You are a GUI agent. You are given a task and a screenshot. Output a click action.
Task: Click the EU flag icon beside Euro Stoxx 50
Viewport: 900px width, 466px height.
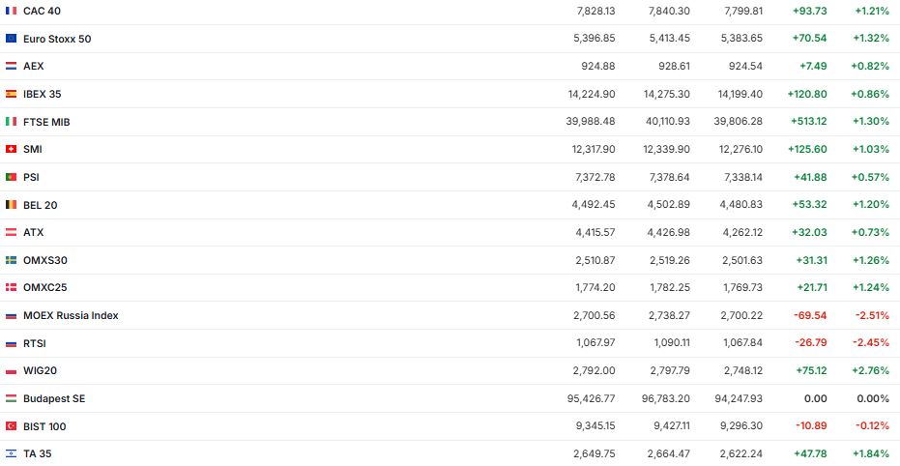tap(12, 39)
